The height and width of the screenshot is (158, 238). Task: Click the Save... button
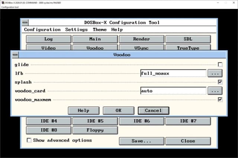[142, 141]
